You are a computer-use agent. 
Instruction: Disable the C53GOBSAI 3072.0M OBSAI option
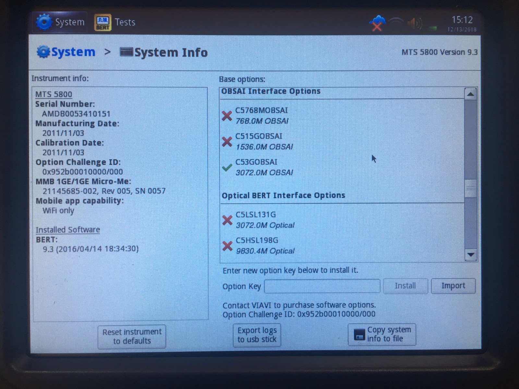[227, 168]
